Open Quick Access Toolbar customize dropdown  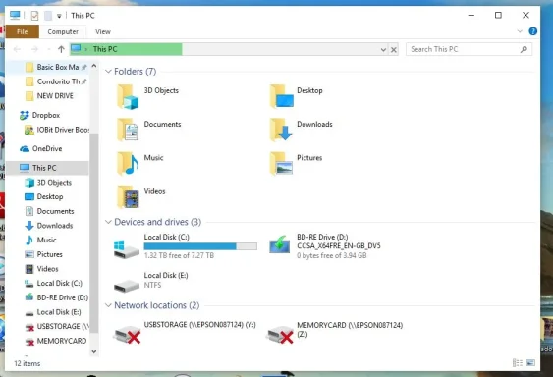click(x=59, y=16)
